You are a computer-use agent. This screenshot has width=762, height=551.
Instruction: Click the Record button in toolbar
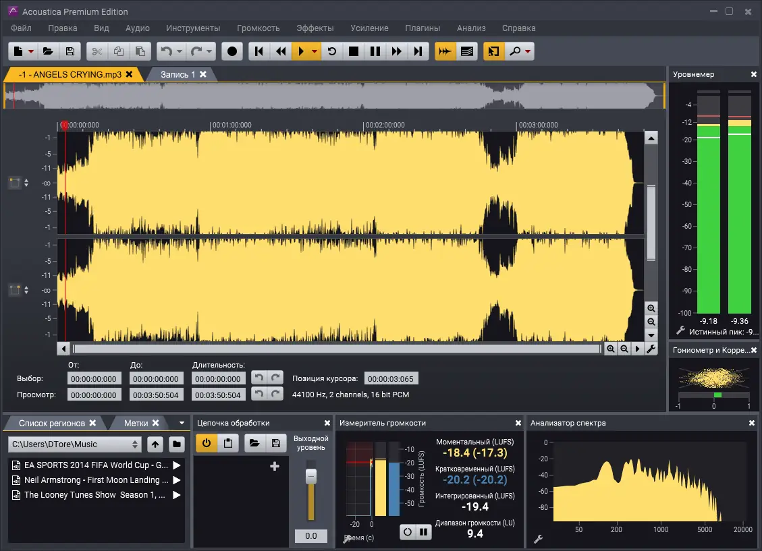click(x=233, y=51)
